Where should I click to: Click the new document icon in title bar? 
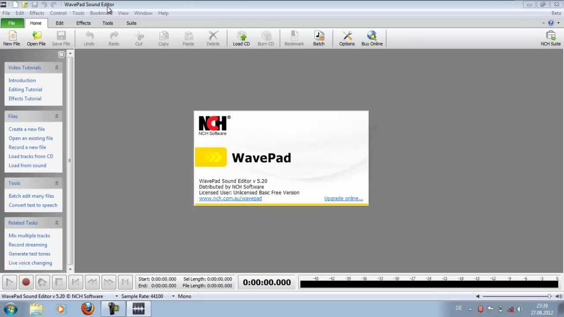point(15,4)
